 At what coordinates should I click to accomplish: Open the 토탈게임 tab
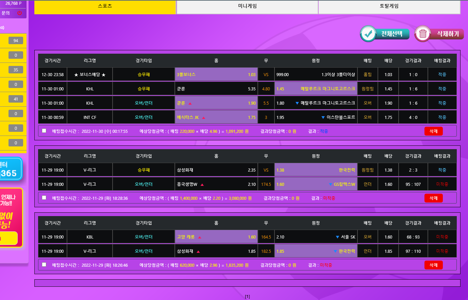tap(389, 6)
